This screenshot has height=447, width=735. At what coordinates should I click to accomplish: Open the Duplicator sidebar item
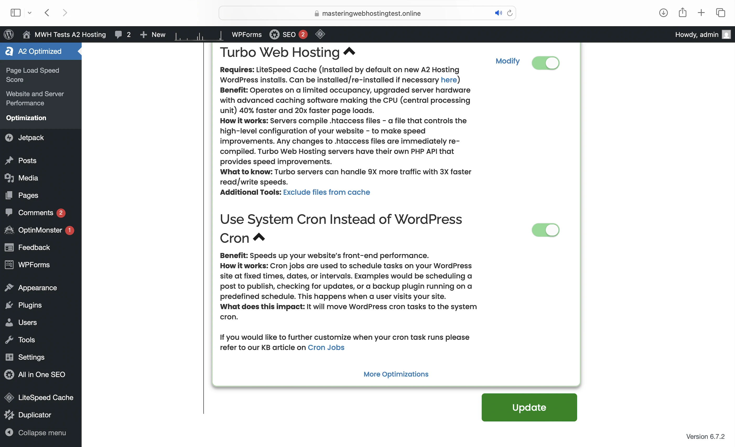click(35, 415)
